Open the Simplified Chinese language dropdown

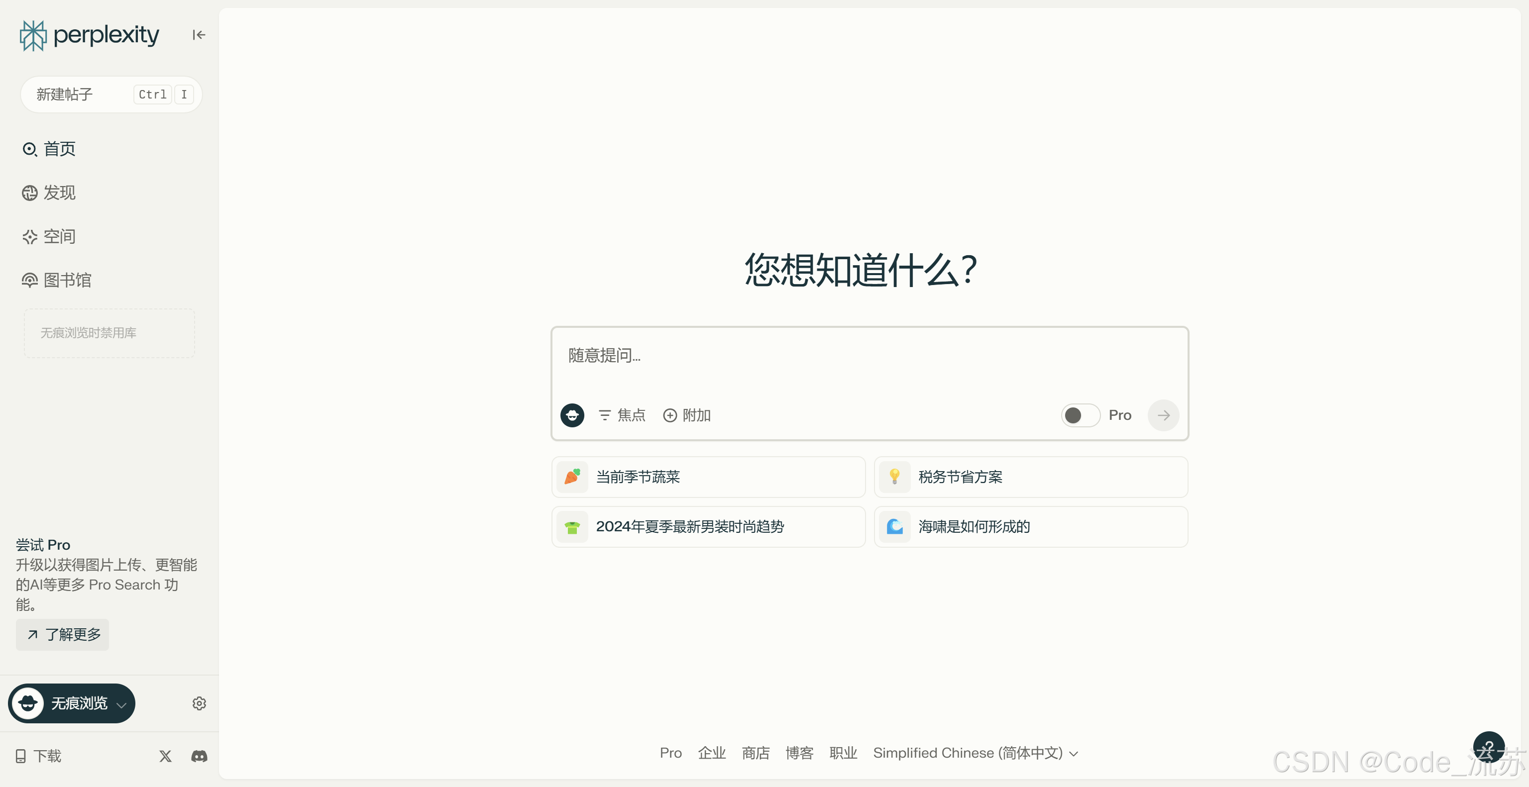[975, 753]
